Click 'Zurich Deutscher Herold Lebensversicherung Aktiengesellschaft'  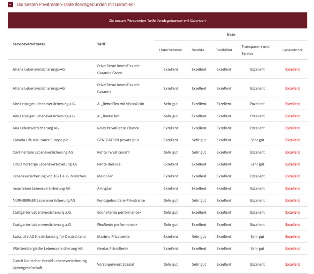(x=50, y=264)
